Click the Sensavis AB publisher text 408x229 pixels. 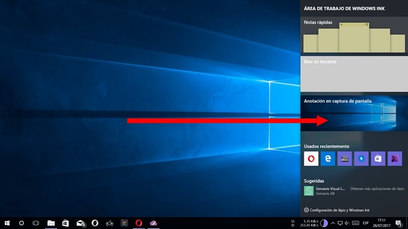pyautogui.click(x=325, y=194)
